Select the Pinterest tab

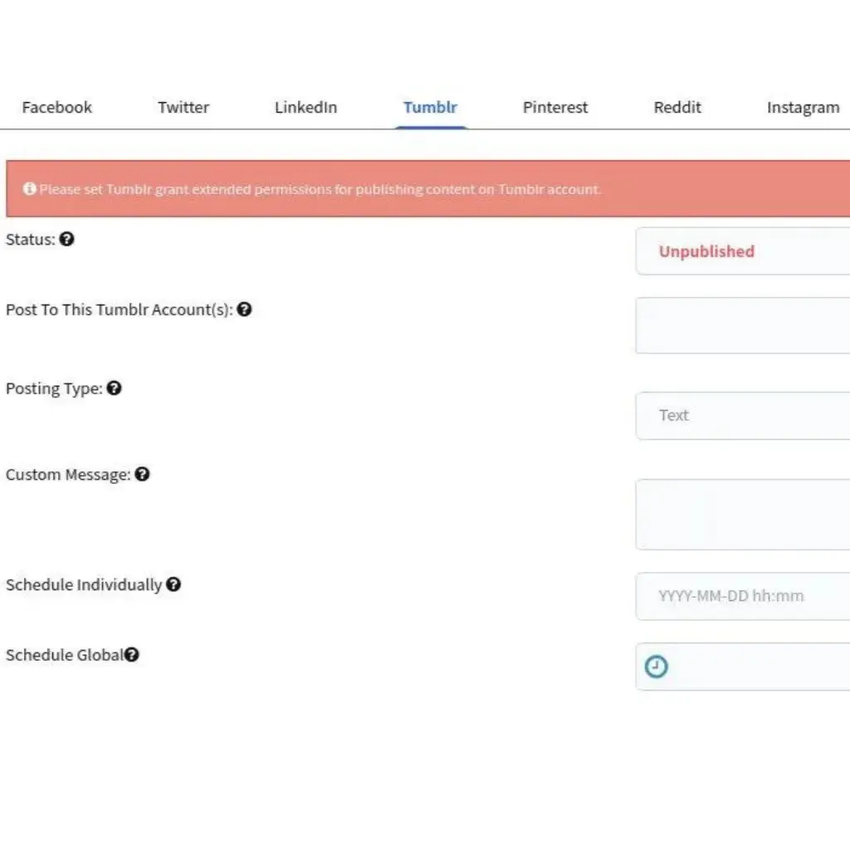pos(554,108)
